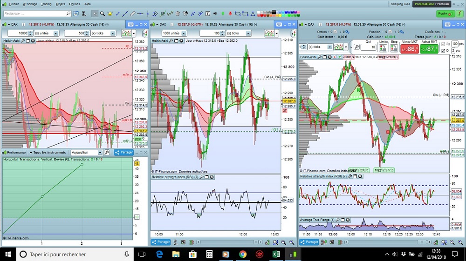This screenshot has width=466, height=261.
Task: Open Heikin-Ashi wrench settings in left chart
Action: pos(21,41)
